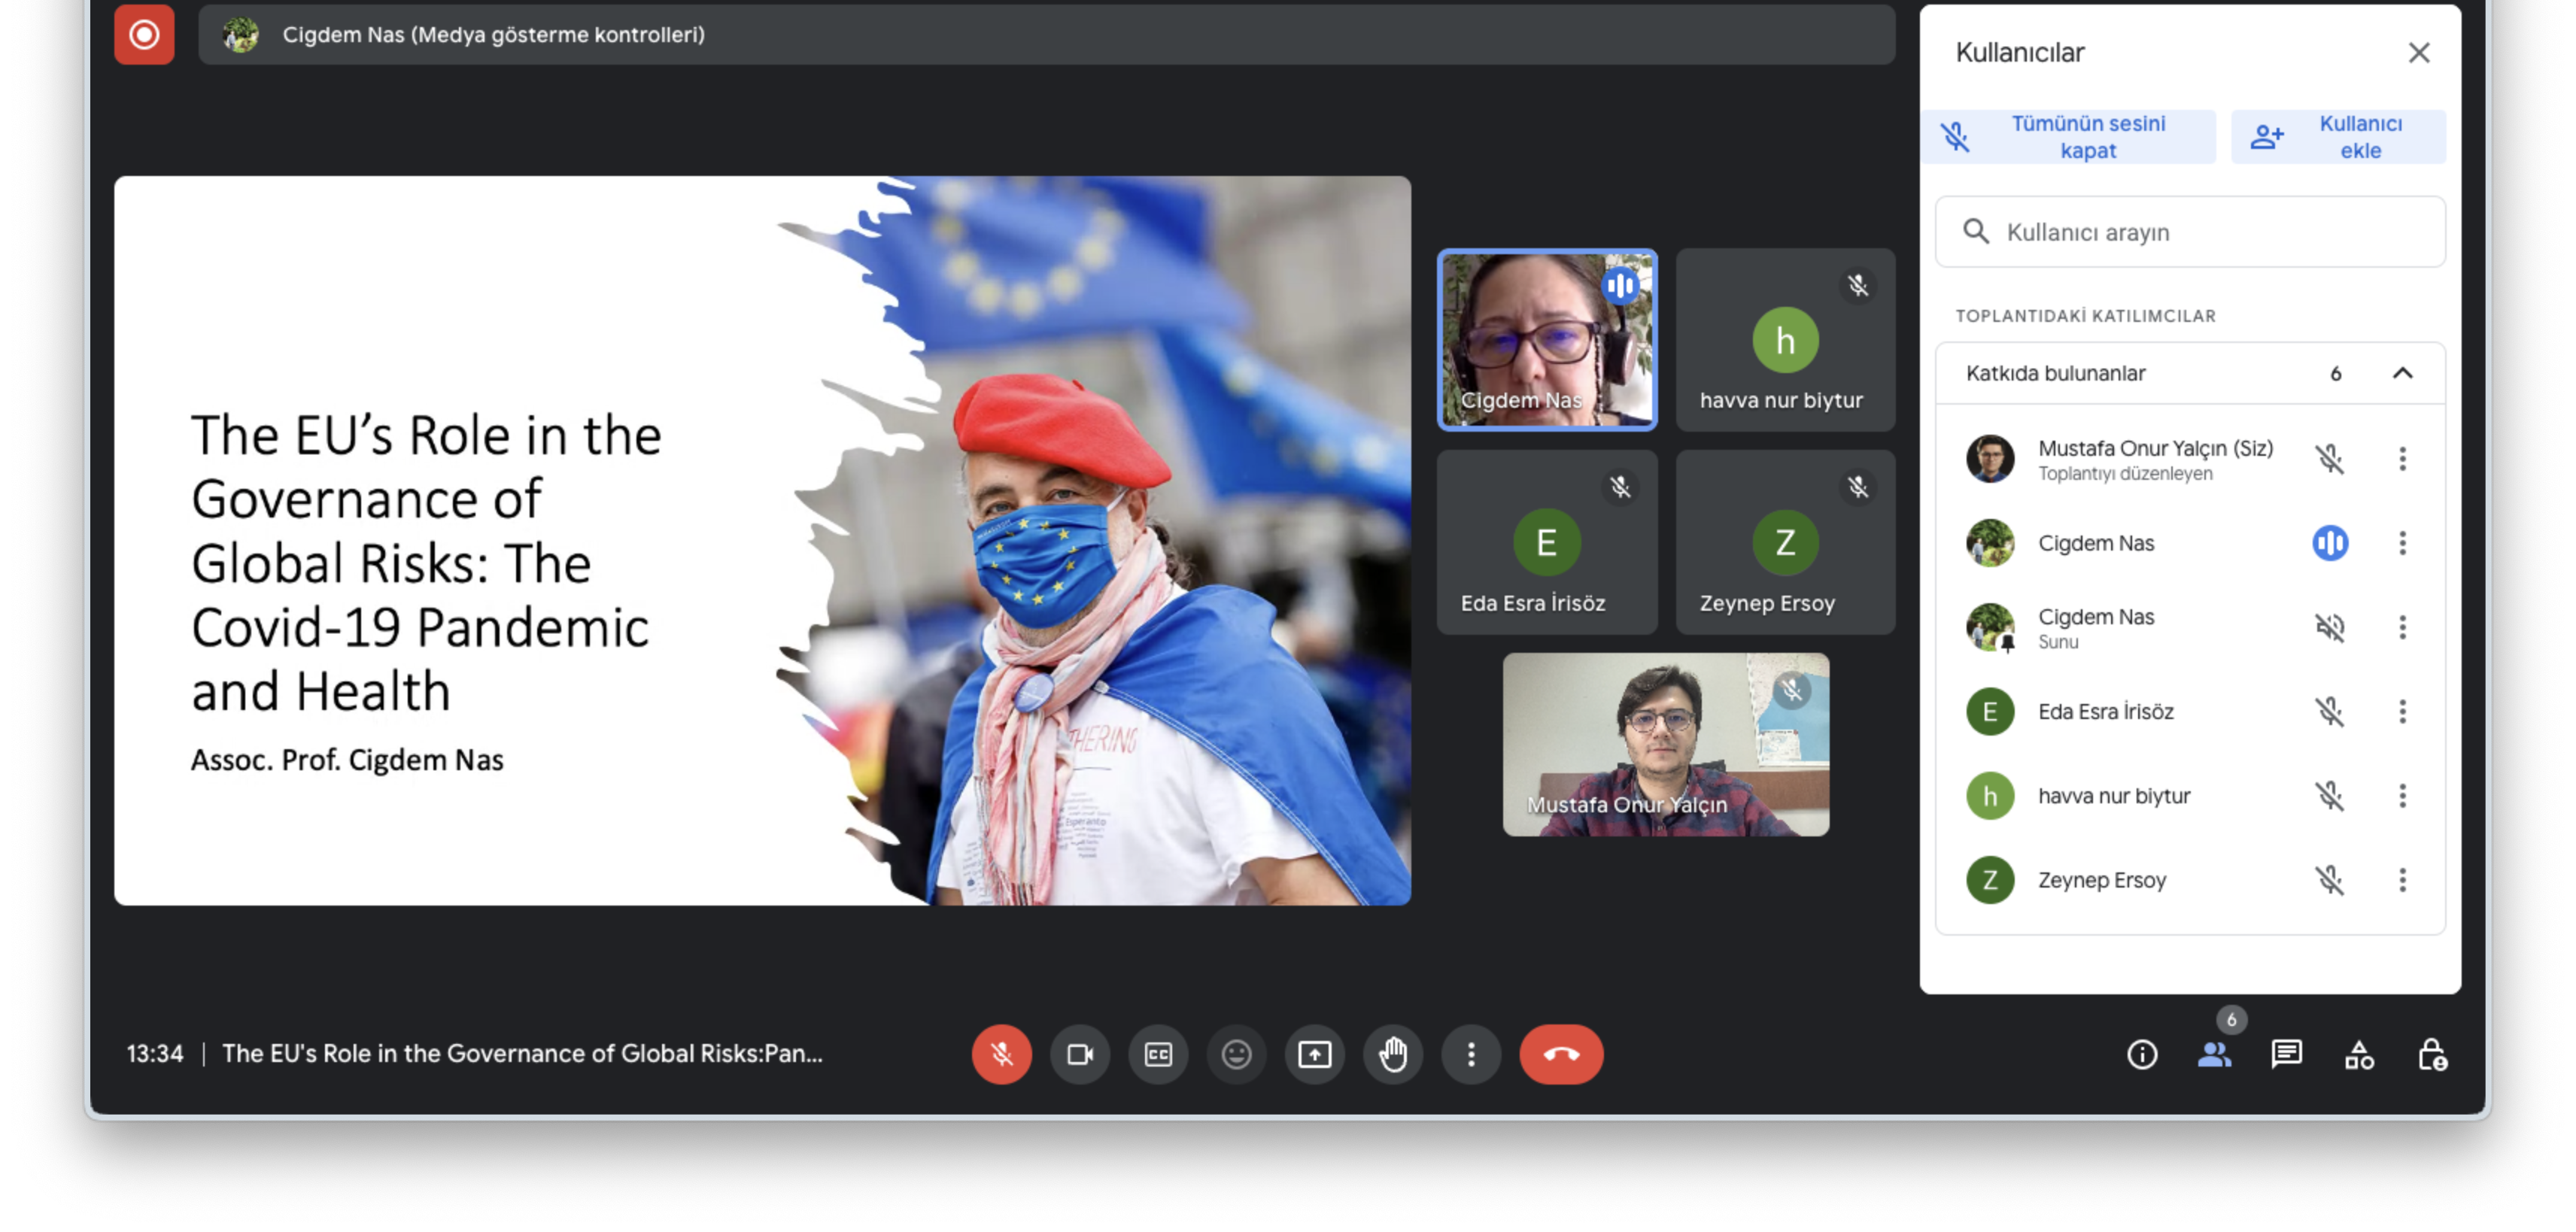Click Tümünün sesini kapat button
The height and width of the screenshot is (1232, 2576).
pos(2067,137)
